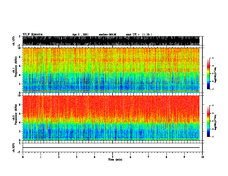Click the "-5" tick on ch.3(V) axis
228x176 pixels.
click(x=19, y=152)
